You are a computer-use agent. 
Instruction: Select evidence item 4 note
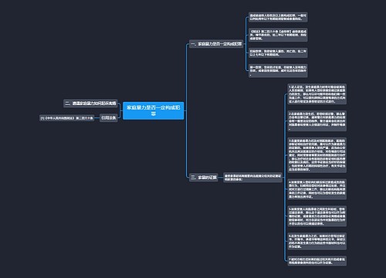pyautogui.click(x=317, y=189)
